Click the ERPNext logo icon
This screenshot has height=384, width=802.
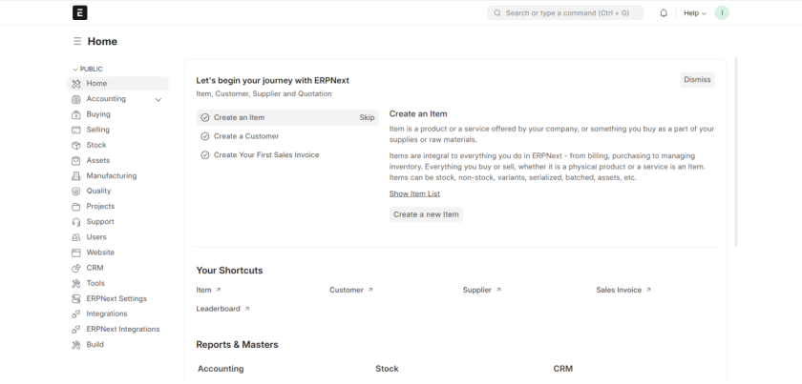click(79, 12)
